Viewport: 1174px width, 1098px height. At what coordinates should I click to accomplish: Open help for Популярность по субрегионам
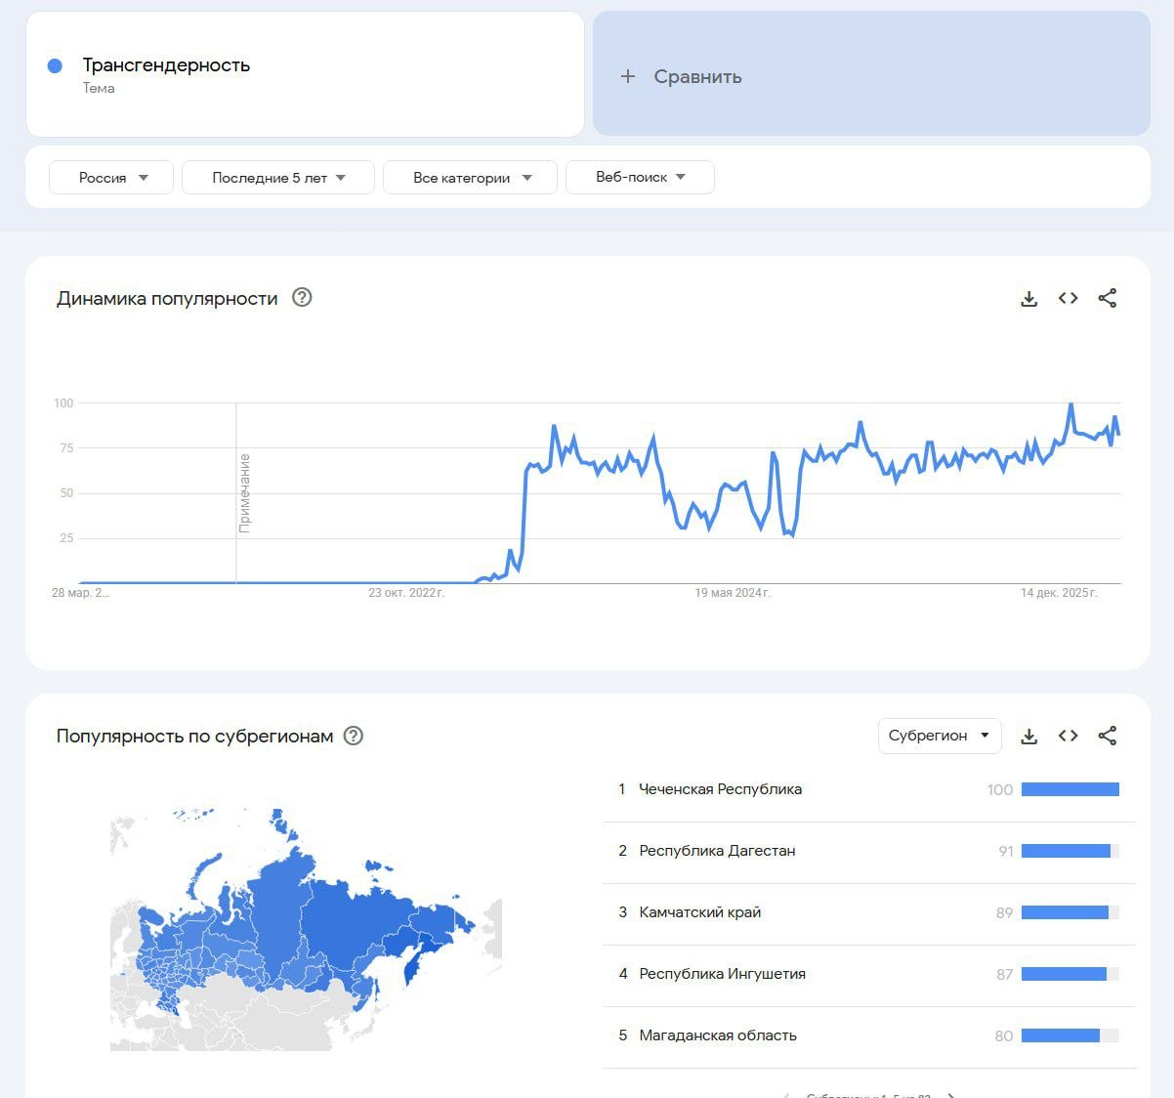pos(354,736)
